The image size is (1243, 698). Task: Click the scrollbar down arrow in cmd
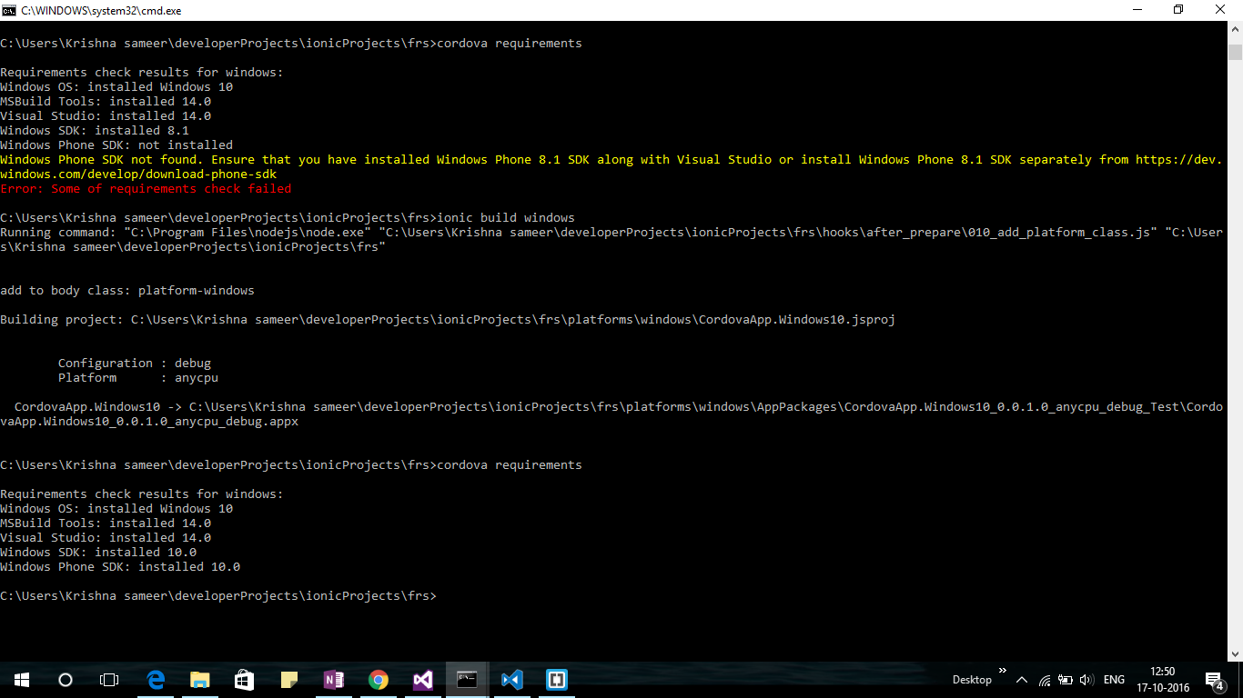(x=1235, y=653)
